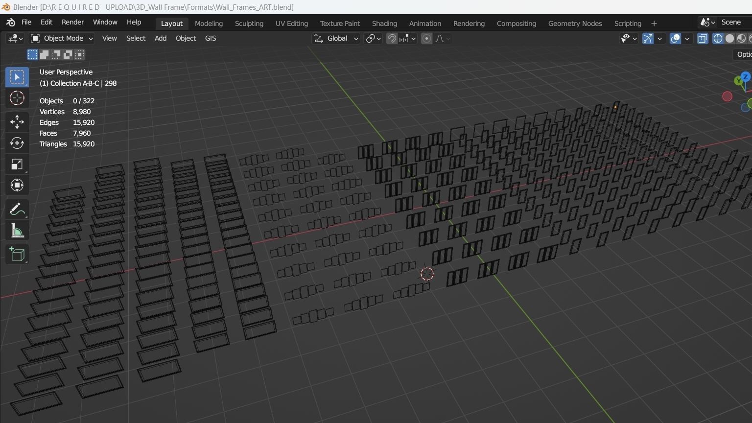Switch to the Shading workspace tab
This screenshot has height=423, width=752.
click(384, 23)
